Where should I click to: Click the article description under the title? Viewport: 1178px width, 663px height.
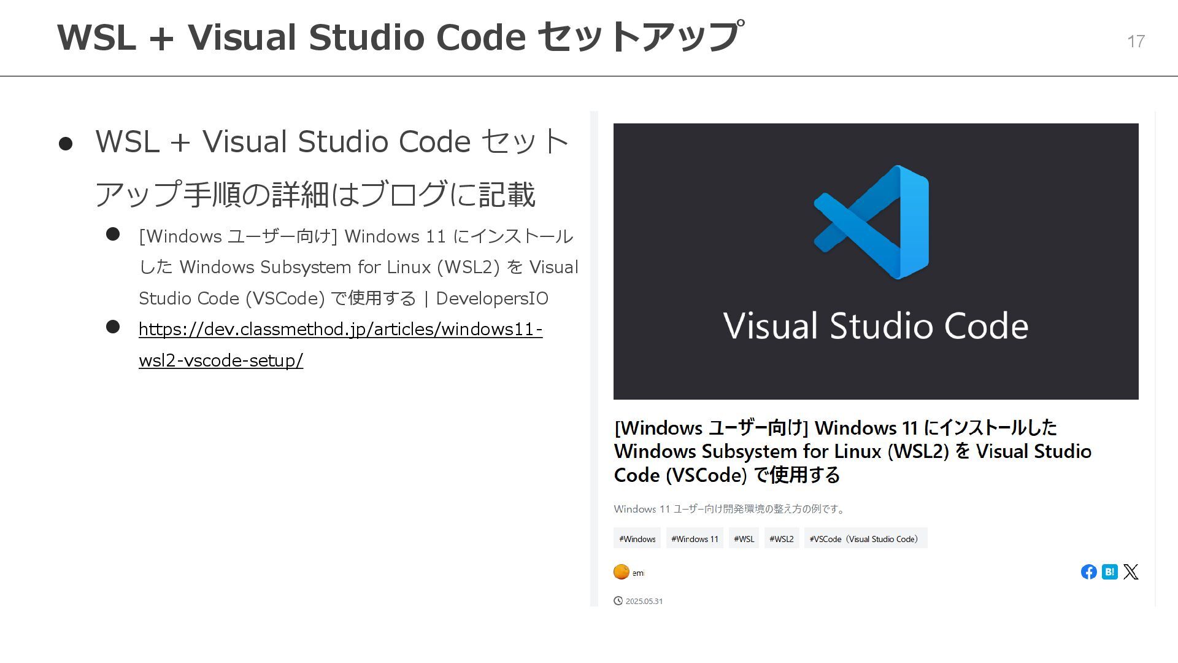[x=730, y=509]
